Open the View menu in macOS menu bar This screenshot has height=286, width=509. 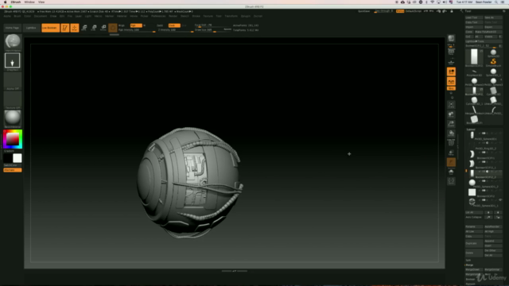point(41,2)
